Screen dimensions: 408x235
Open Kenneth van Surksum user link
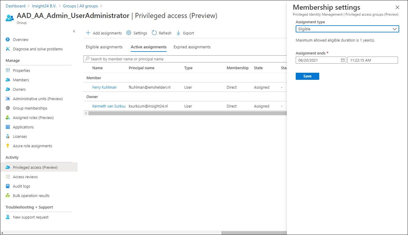point(109,106)
